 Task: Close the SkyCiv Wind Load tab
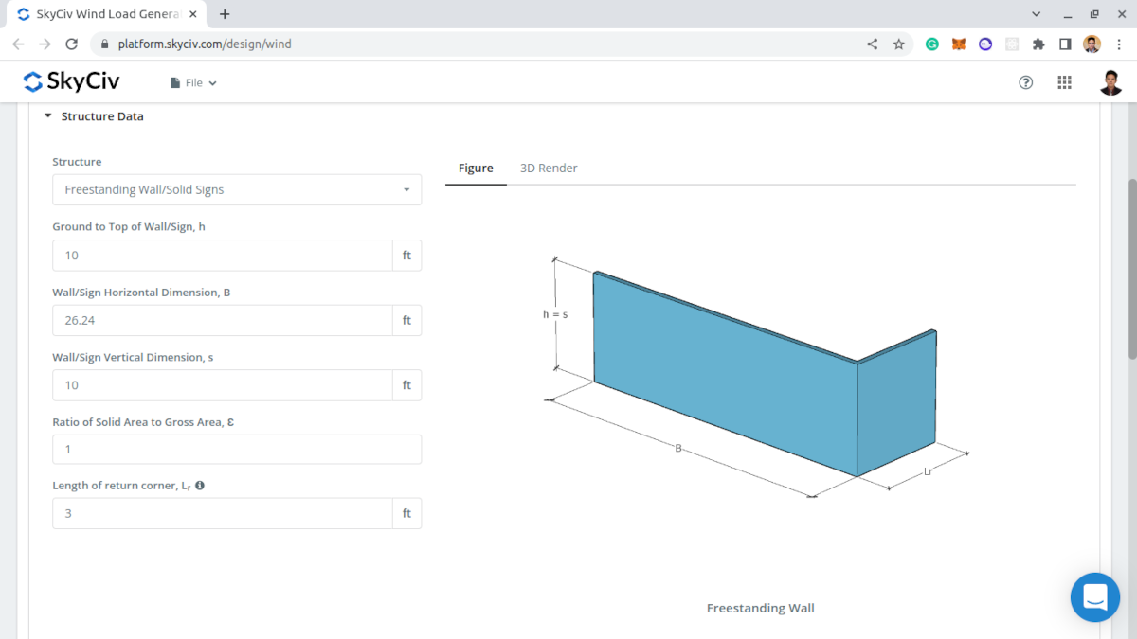[x=193, y=14]
